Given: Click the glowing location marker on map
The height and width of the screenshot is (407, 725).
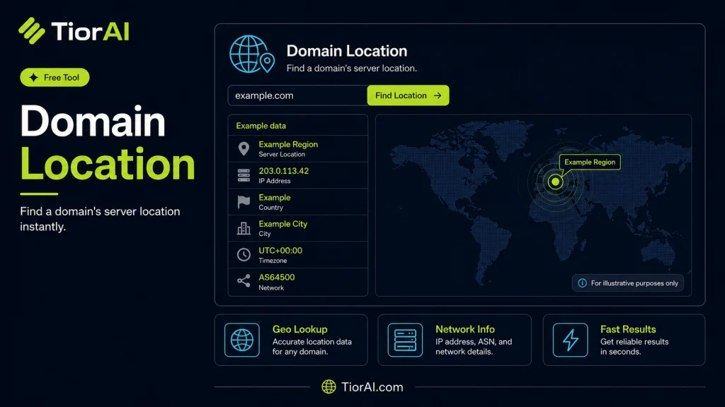Looking at the screenshot, I should pos(555,182).
